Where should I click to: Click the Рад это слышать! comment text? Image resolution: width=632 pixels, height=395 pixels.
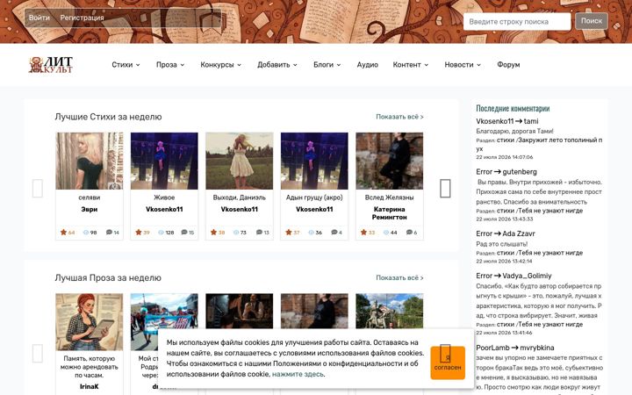coord(501,244)
